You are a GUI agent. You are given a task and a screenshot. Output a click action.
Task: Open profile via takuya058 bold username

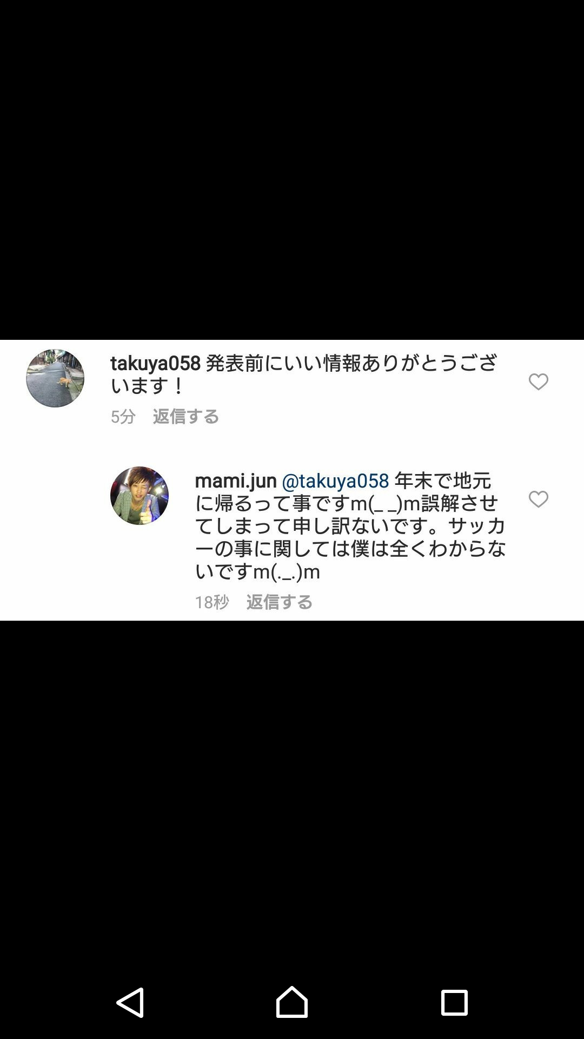(x=156, y=363)
